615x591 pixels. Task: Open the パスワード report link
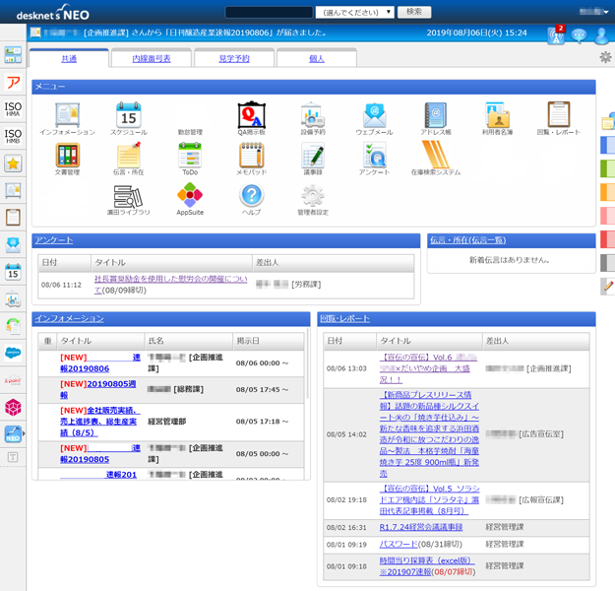point(399,544)
